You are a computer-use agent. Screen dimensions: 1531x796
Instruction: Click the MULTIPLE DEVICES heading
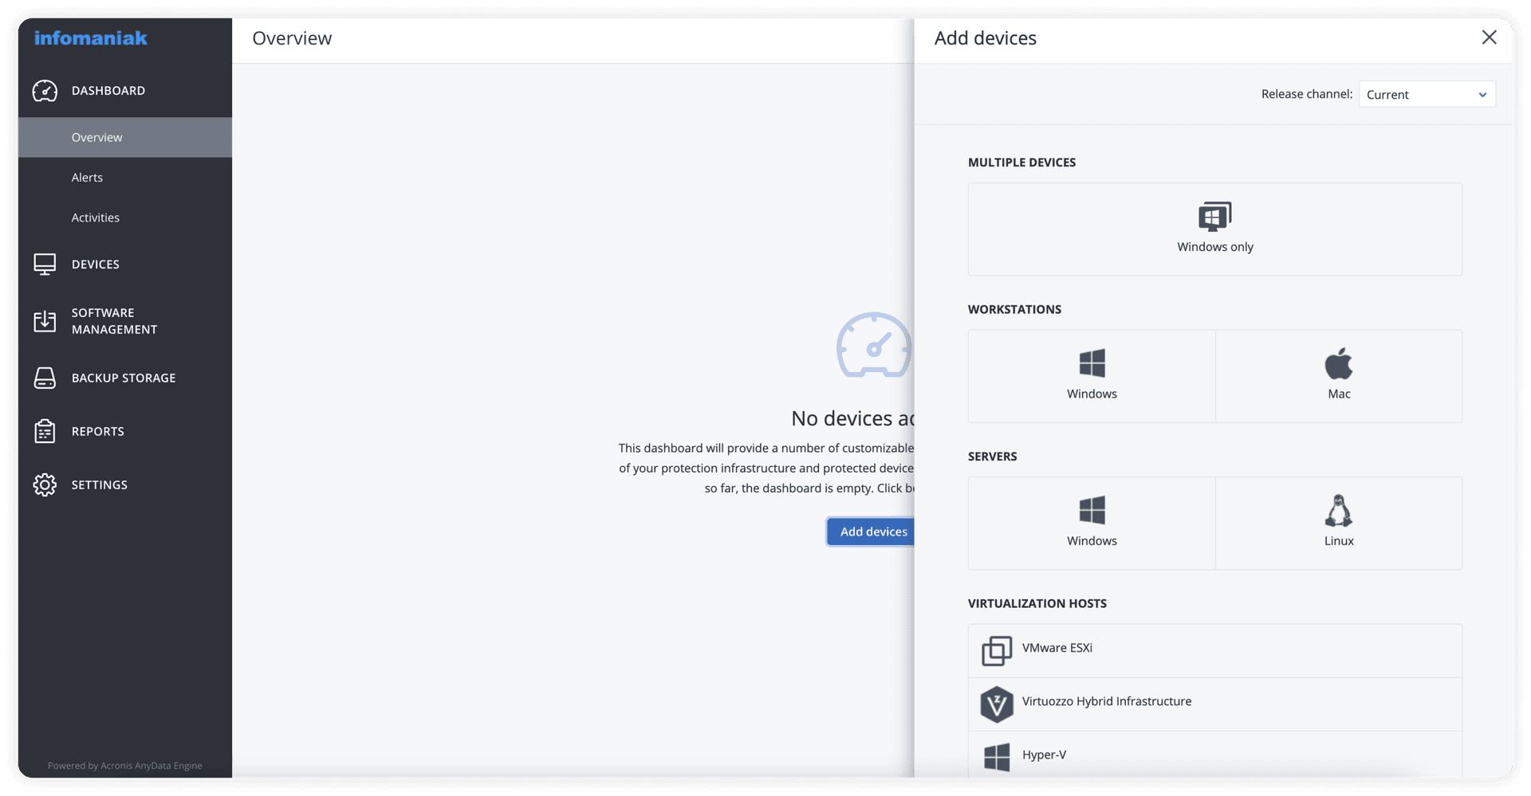pyautogui.click(x=1021, y=163)
